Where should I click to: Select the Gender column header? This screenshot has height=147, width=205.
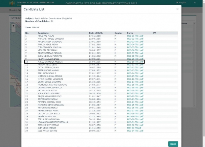(118, 33)
